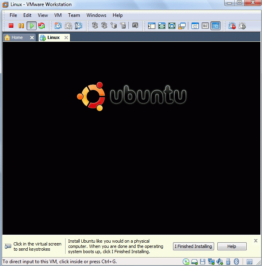Click the red Power Off button

pyautogui.click(x=11, y=26)
